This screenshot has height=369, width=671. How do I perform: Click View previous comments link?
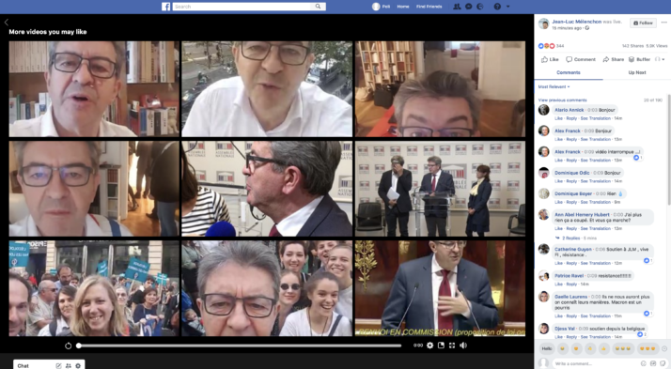click(x=562, y=100)
